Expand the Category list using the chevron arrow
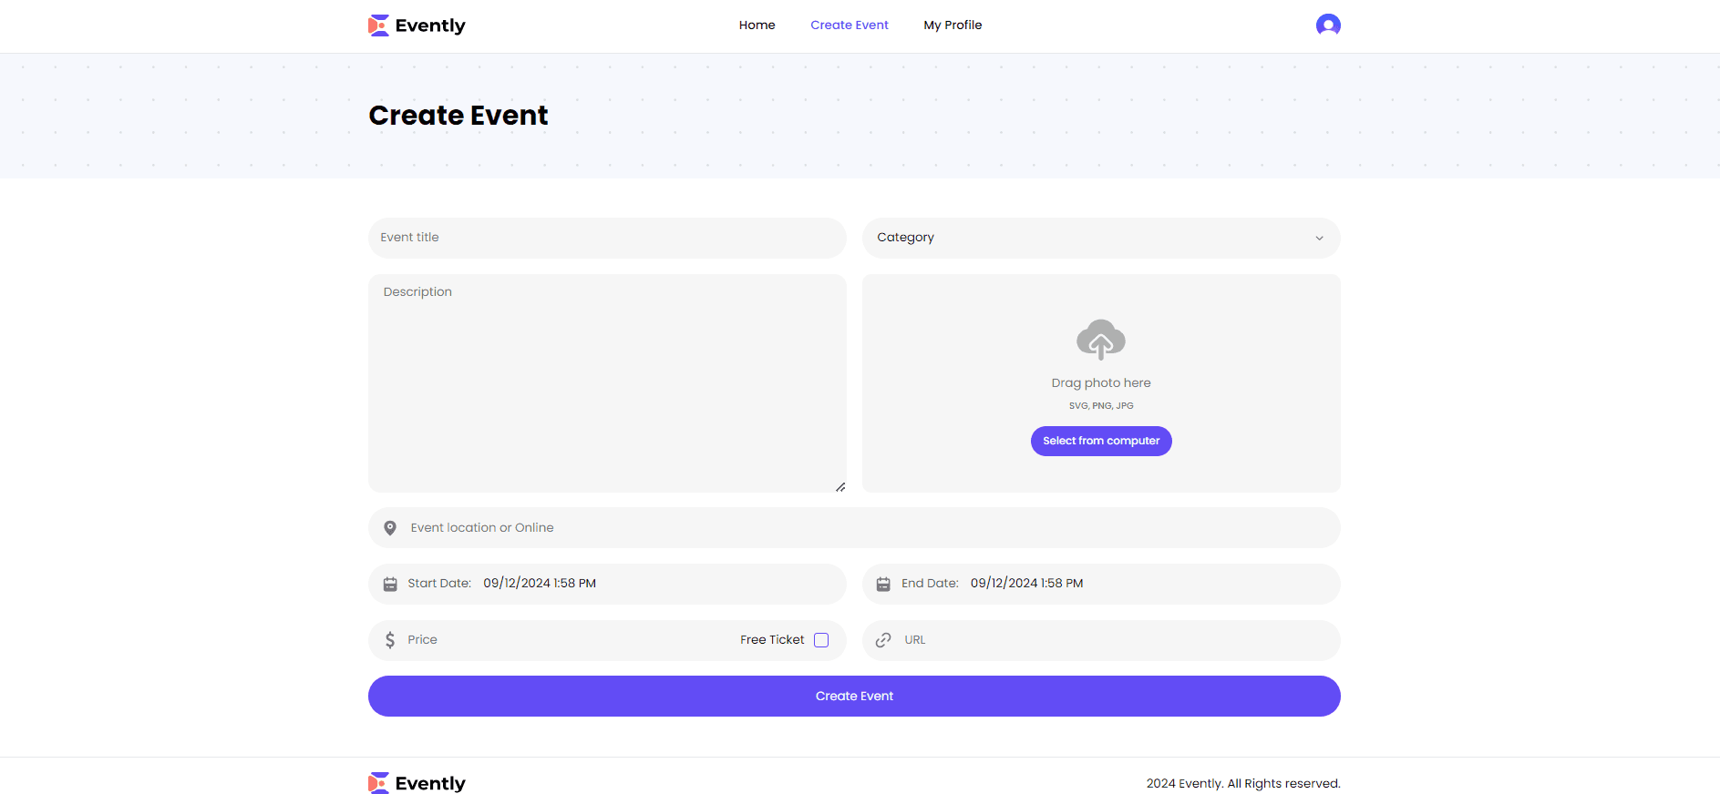 pos(1318,239)
